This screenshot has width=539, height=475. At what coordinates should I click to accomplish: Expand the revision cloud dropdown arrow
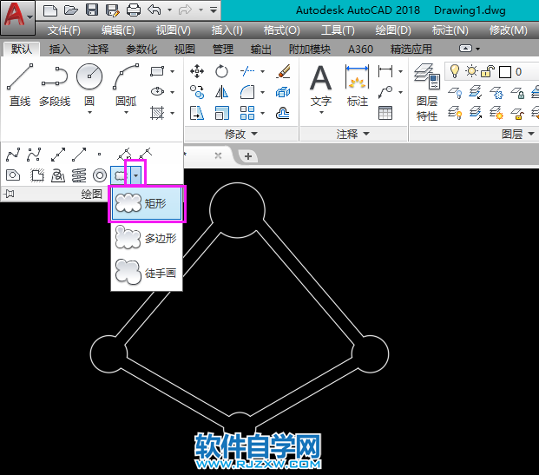(x=135, y=175)
